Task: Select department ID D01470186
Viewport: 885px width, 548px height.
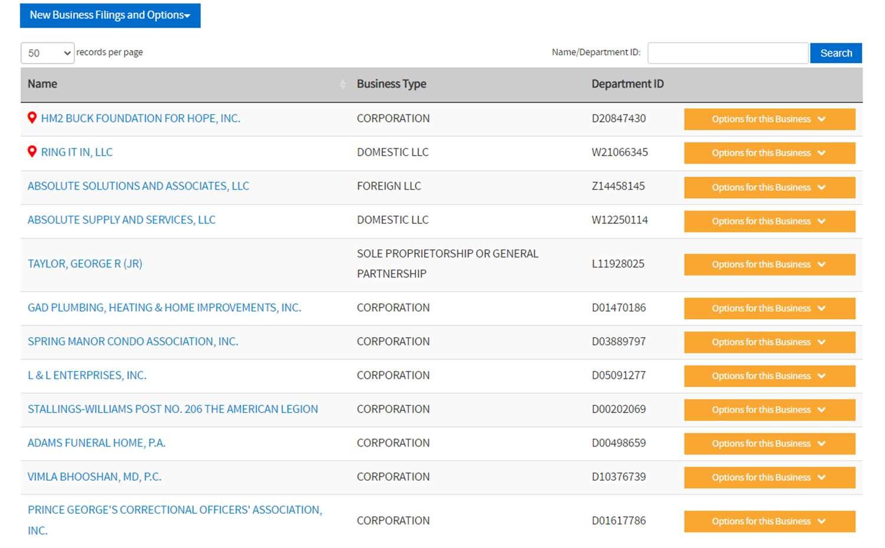Action: [619, 308]
